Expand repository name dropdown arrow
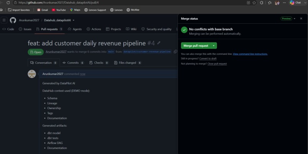The image size is (308, 154). point(73,20)
